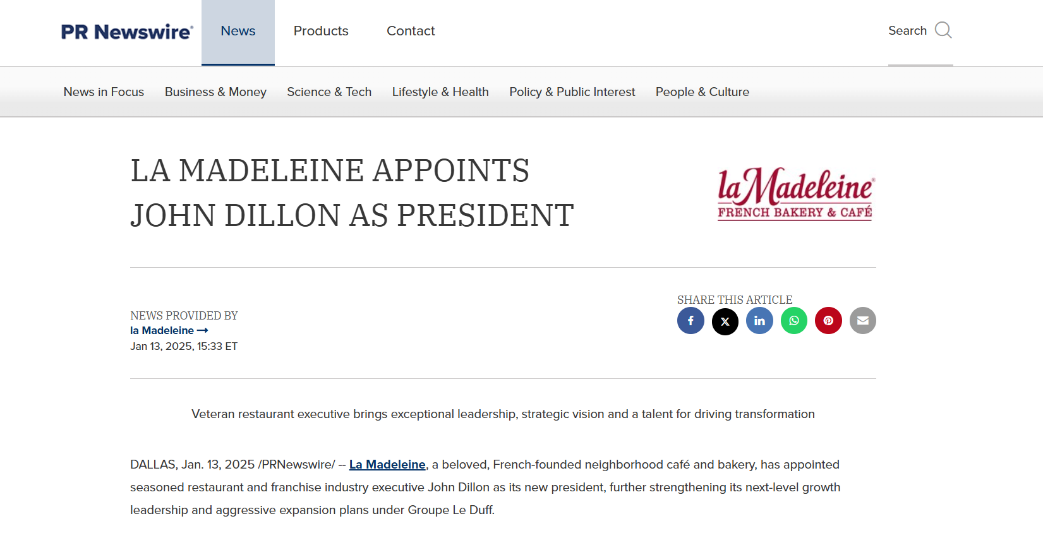The image size is (1043, 533).
Task: Open the Products menu
Action: (x=321, y=31)
